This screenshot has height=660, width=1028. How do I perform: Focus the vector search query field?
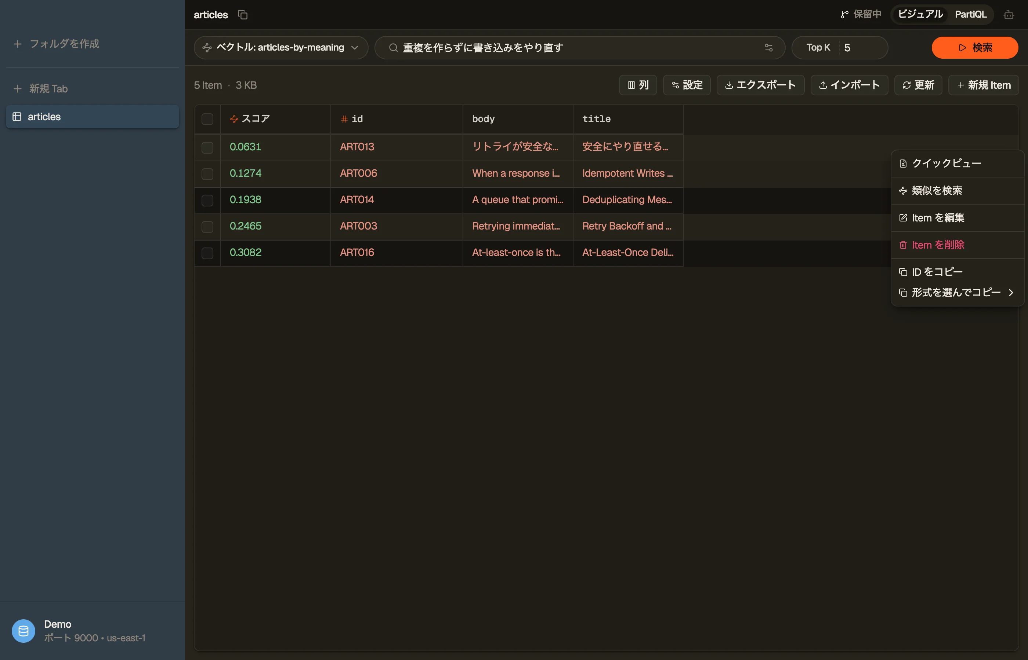pos(580,48)
